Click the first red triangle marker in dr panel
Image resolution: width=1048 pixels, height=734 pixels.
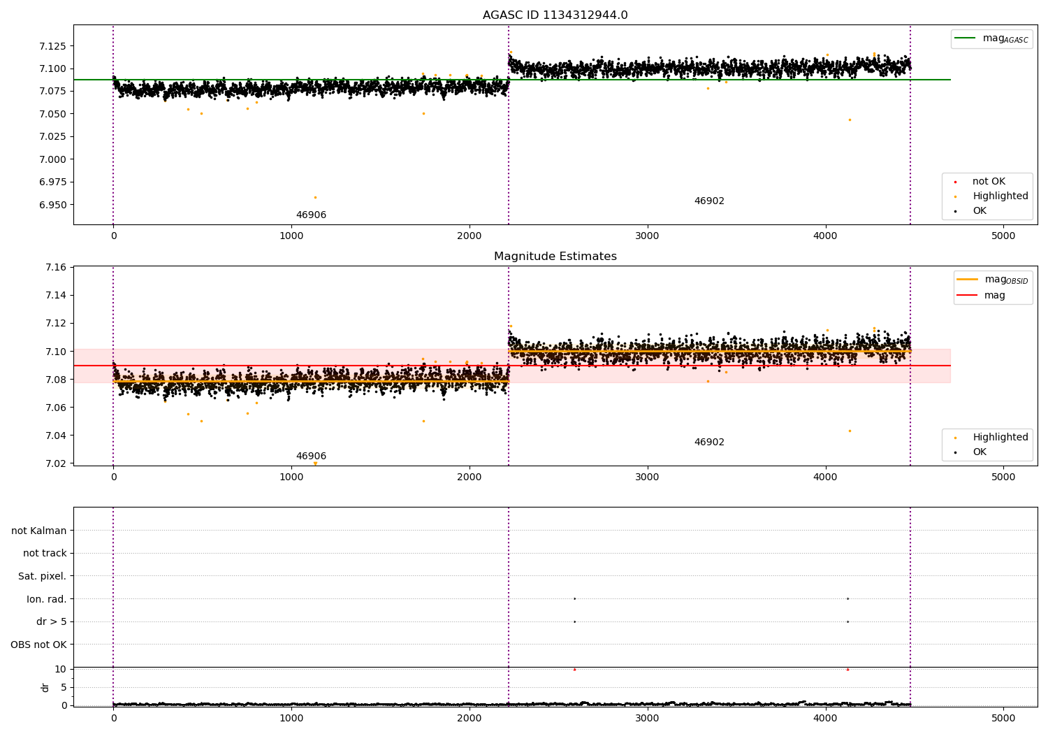pos(574,669)
